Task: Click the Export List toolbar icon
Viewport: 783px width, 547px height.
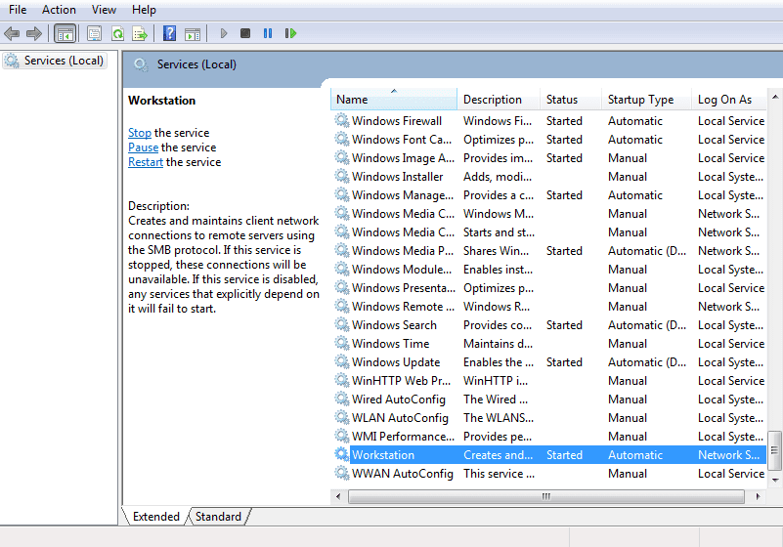Action: 140,33
